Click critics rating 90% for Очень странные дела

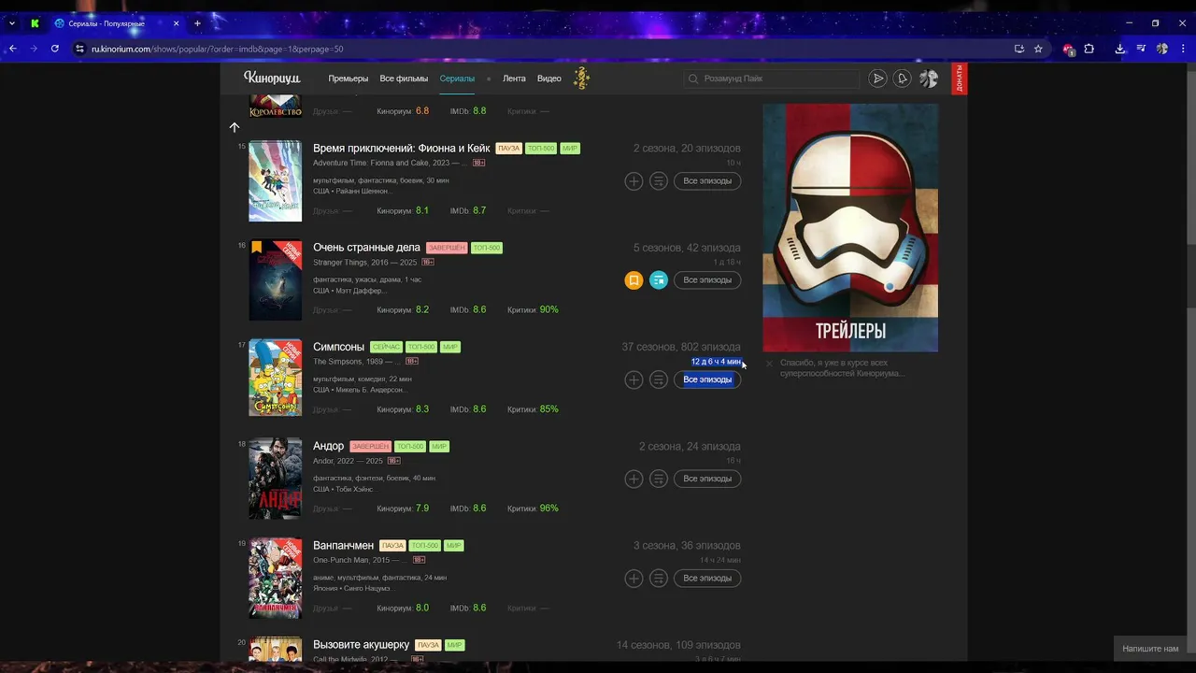[x=548, y=309]
